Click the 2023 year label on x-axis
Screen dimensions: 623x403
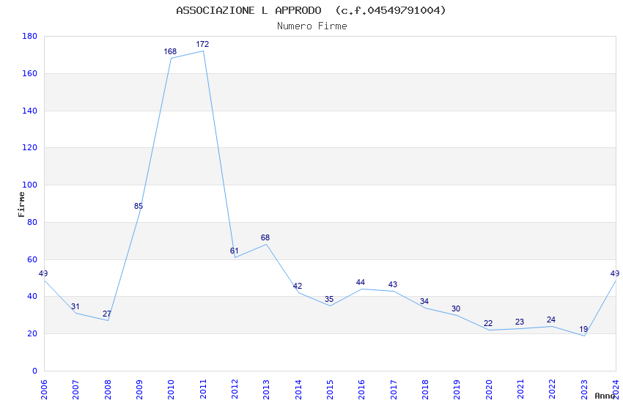click(584, 389)
